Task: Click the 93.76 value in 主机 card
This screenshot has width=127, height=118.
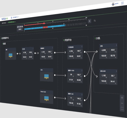Action: click(113, 56)
